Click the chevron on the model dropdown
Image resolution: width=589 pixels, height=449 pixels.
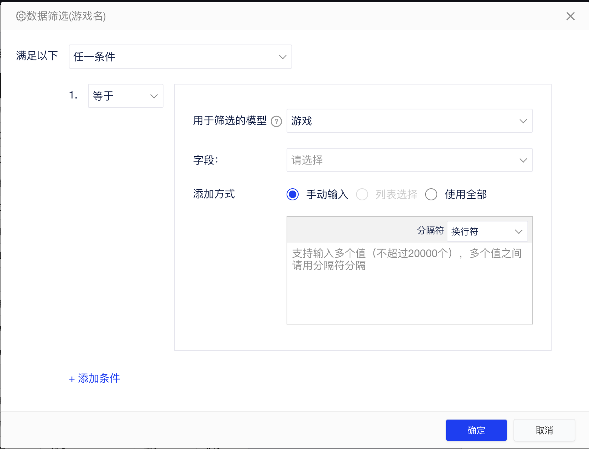(523, 121)
